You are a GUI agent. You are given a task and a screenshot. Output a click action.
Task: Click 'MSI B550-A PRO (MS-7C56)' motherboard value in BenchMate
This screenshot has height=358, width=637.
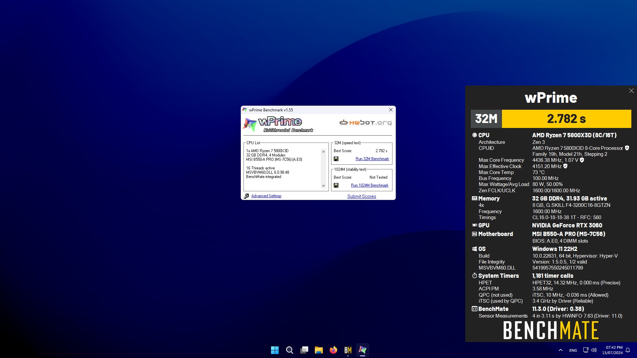[569, 234]
